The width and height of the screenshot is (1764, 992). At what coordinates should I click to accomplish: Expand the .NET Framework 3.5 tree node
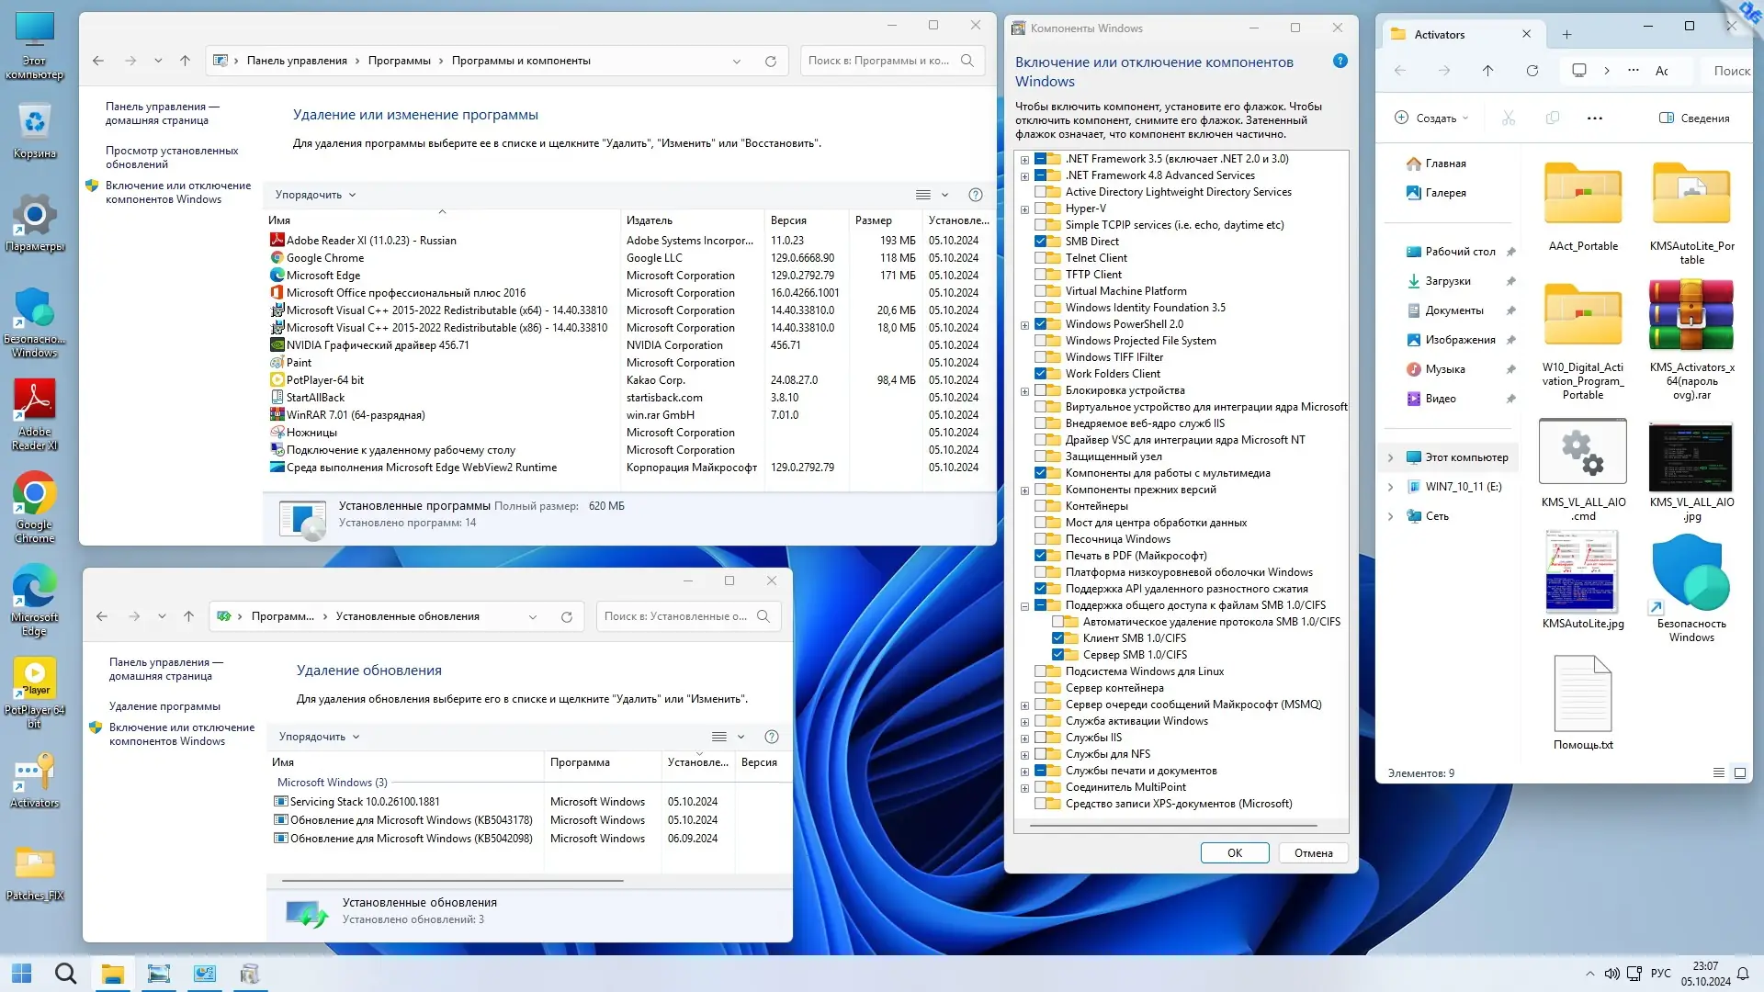click(1024, 159)
